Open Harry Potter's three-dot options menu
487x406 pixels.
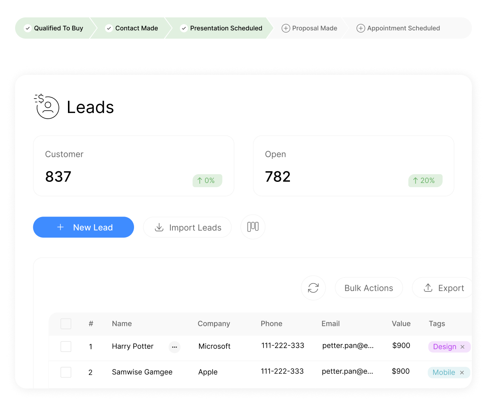(174, 347)
